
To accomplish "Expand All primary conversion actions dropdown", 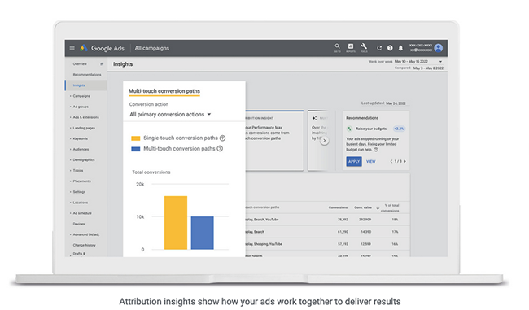I will coord(170,115).
